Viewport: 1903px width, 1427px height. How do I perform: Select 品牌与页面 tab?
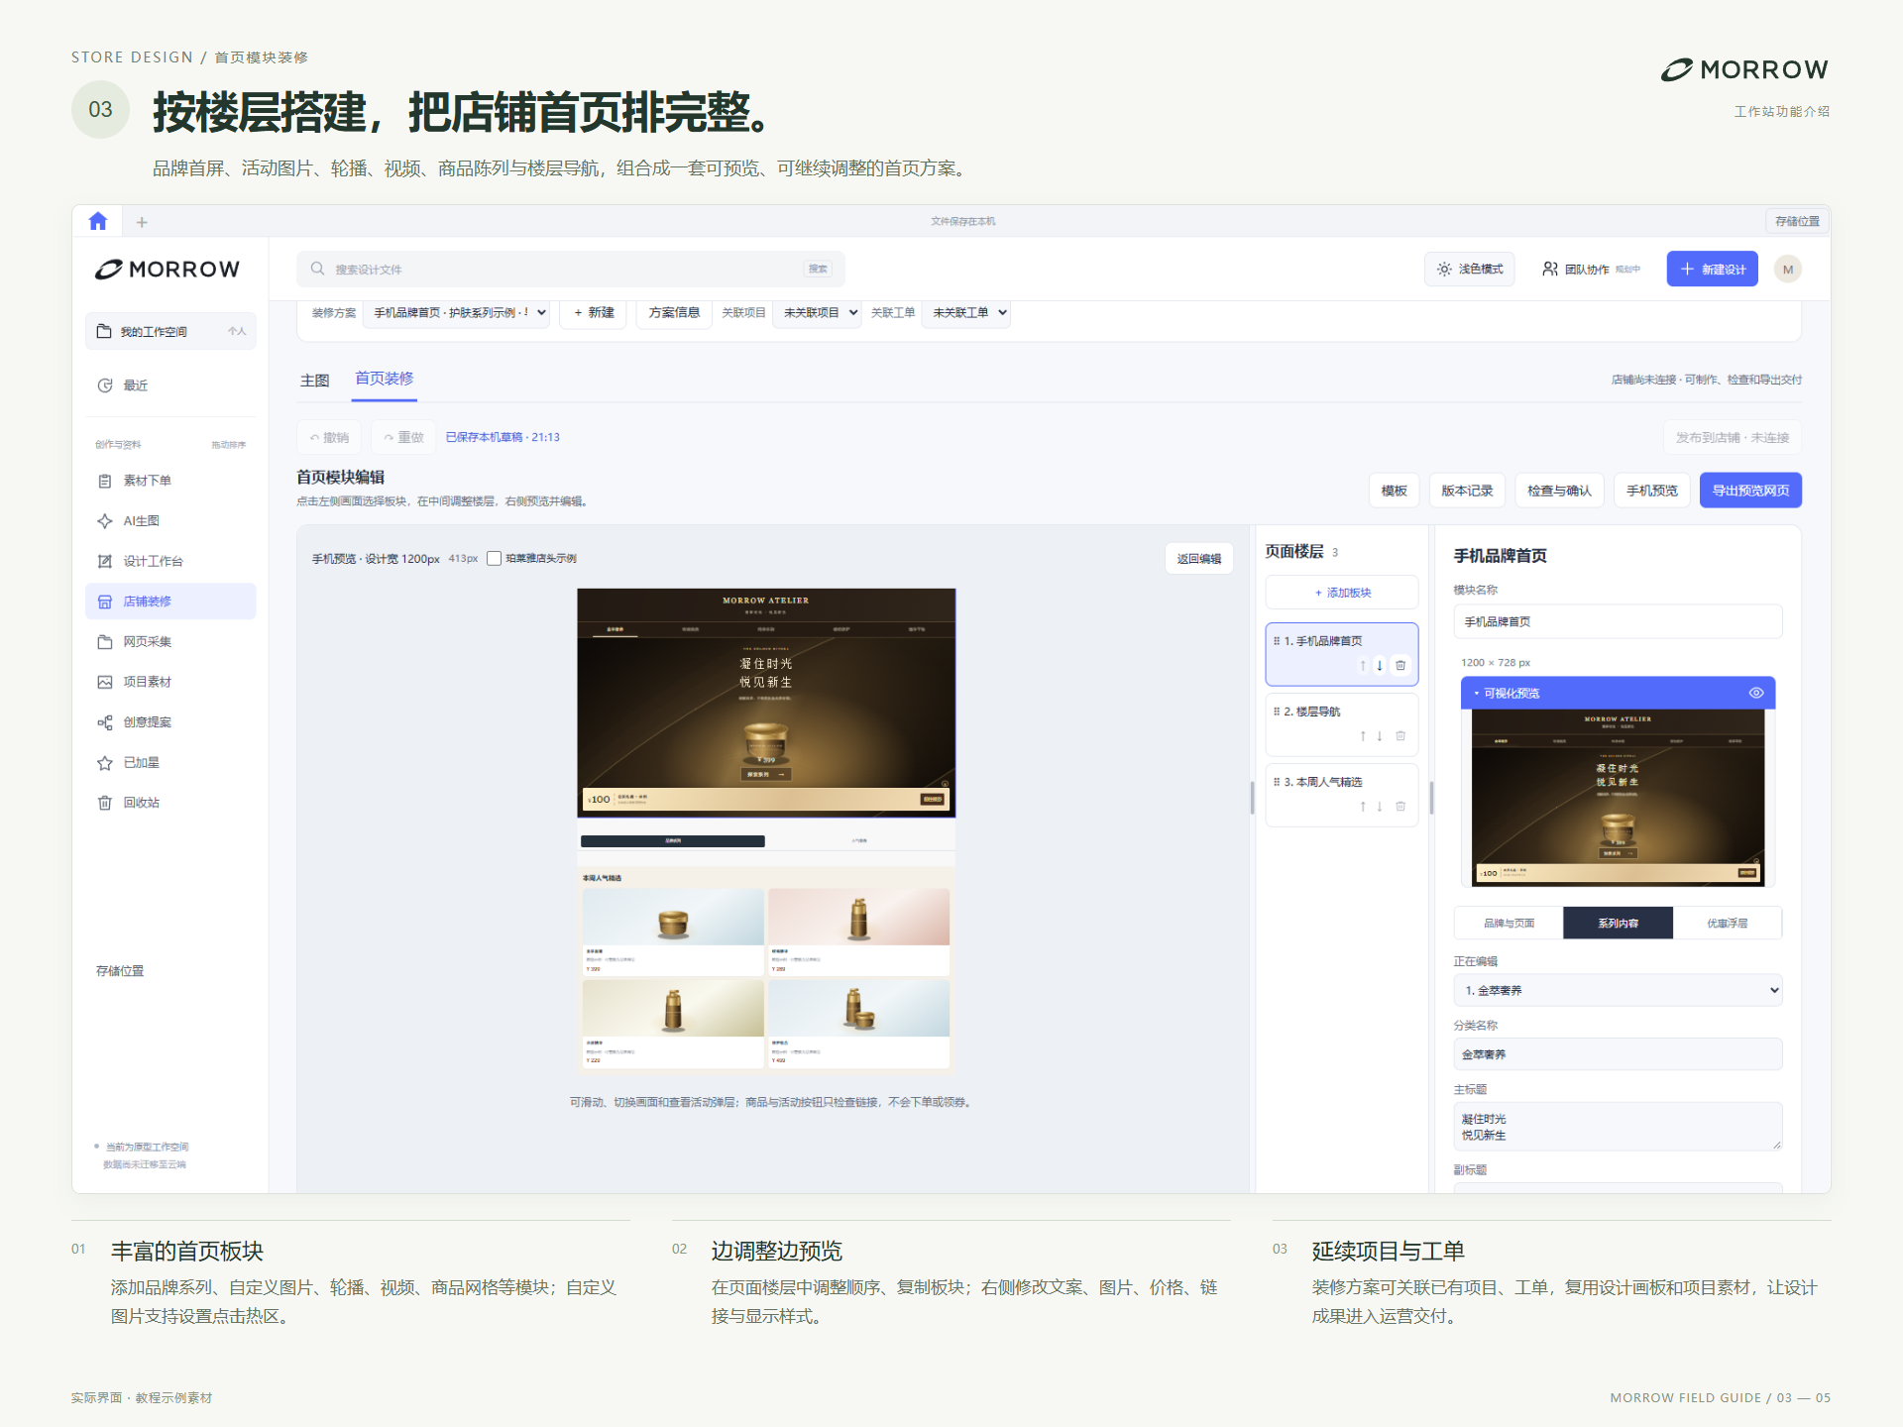point(1509,923)
